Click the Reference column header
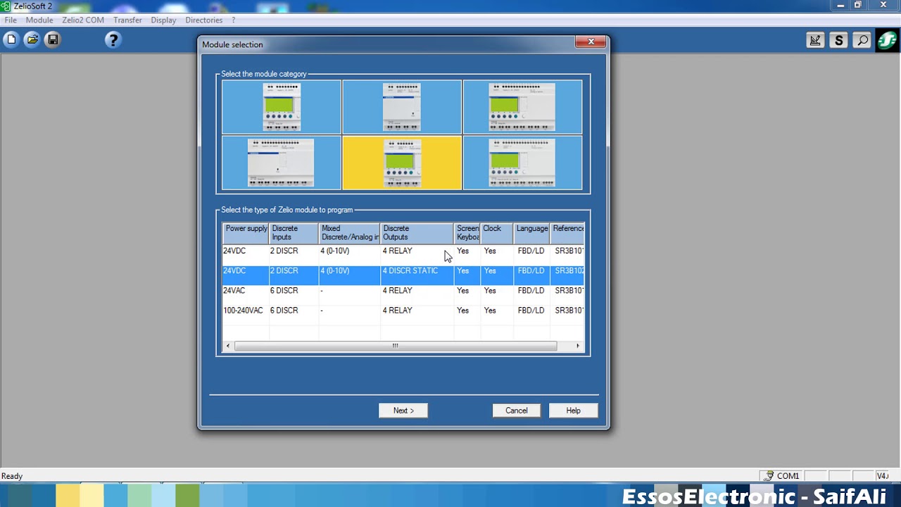This screenshot has height=507, width=901. pyautogui.click(x=567, y=232)
